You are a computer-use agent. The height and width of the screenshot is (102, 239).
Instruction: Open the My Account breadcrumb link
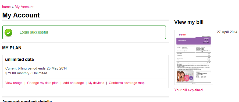tap(24, 7)
